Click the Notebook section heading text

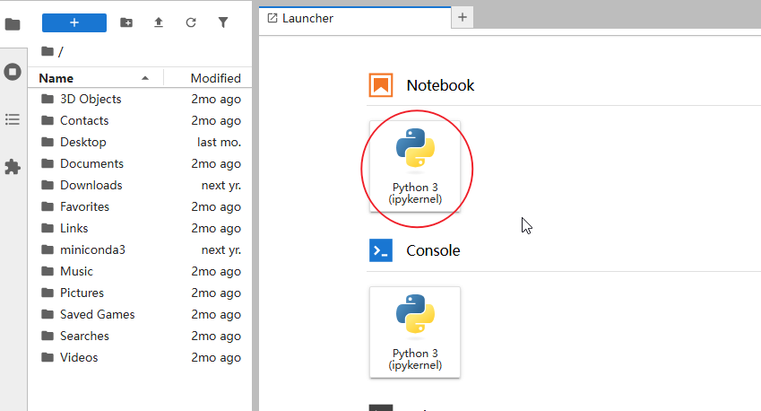(440, 85)
